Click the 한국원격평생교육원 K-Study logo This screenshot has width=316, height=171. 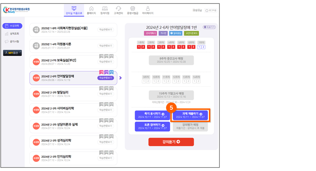[x=17, y=10]
